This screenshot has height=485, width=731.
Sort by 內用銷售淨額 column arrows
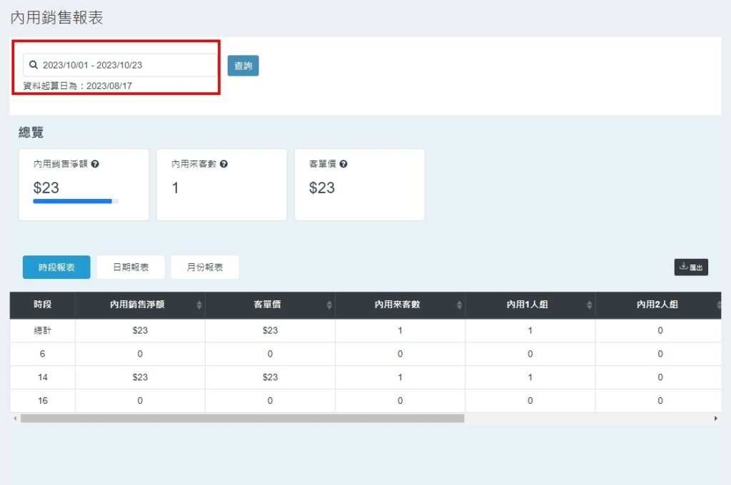coord(199,305)
